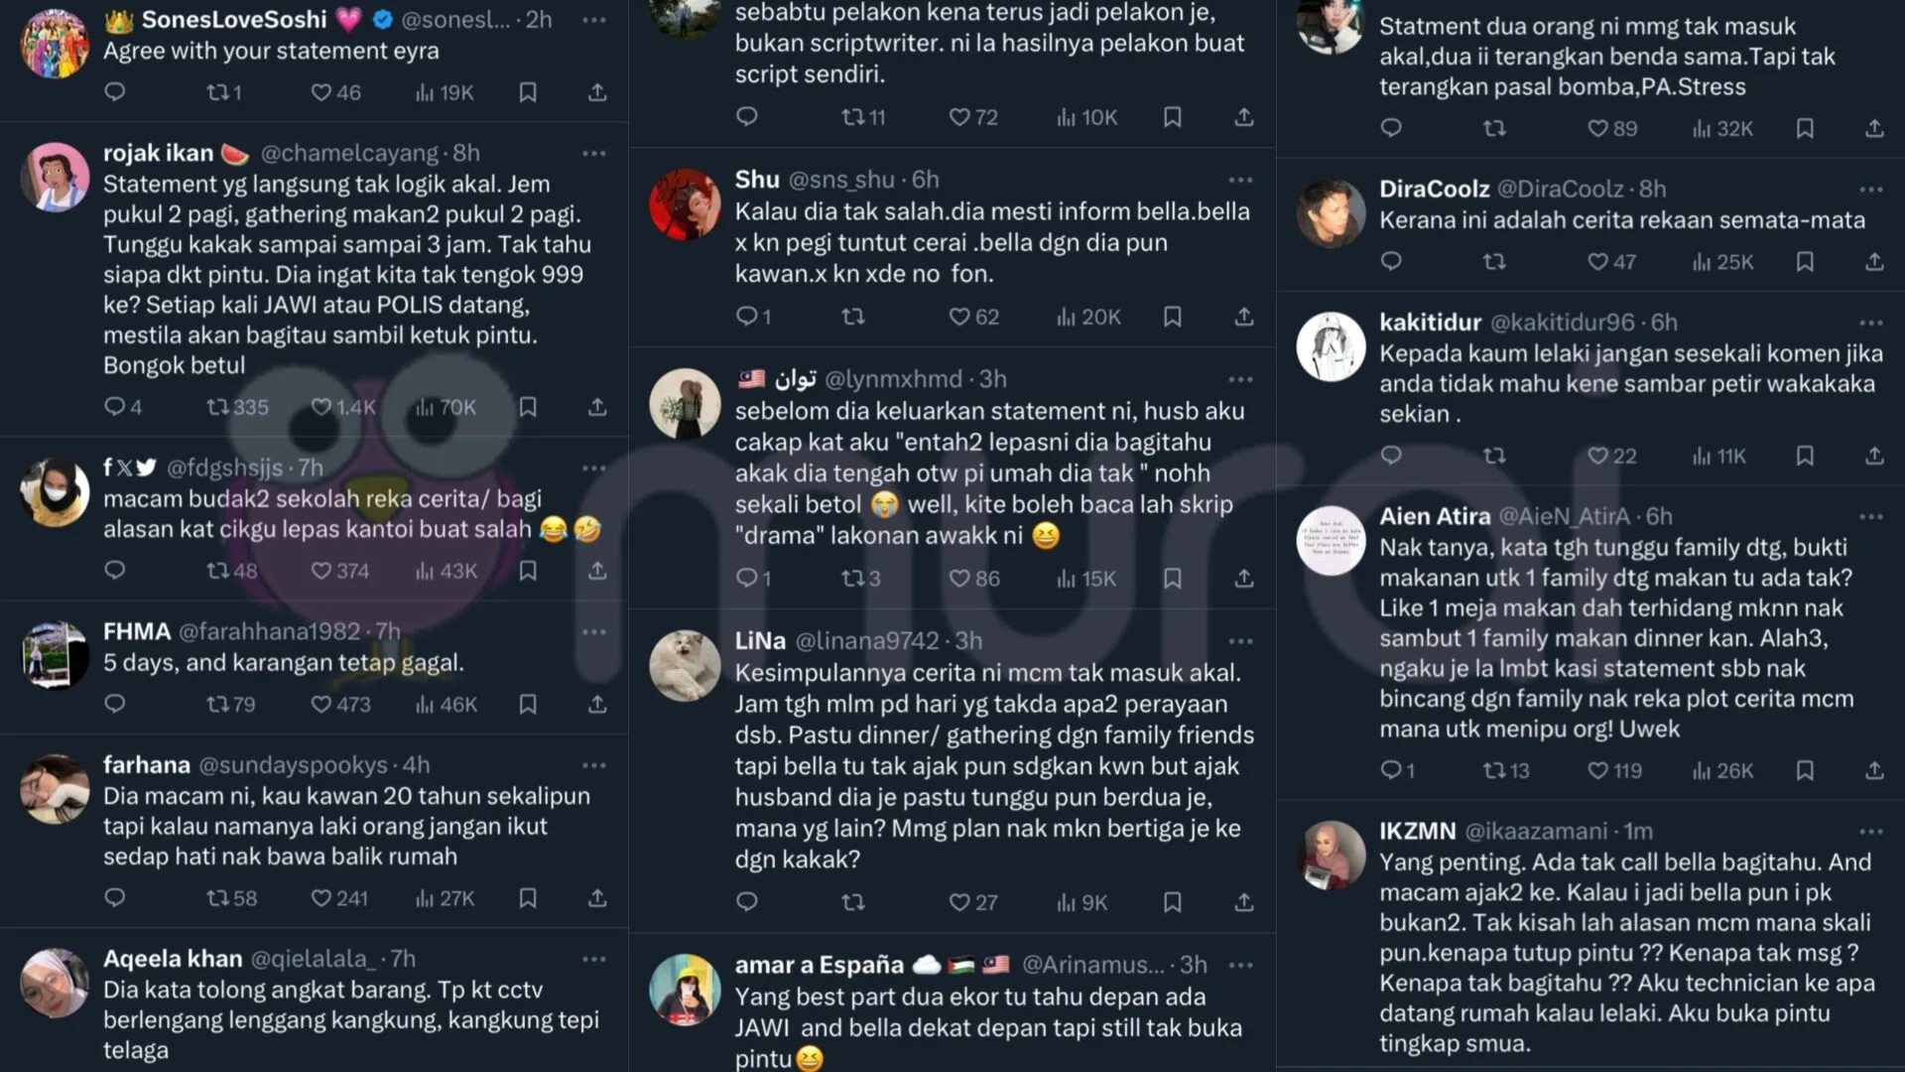Viewport: 1905px width, 1072px height.
Task: Bookmark the SonesLoveSoshi tweet
Action: [528, 93]
